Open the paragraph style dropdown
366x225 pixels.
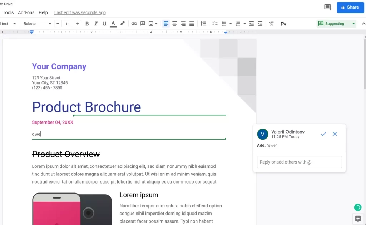coord(8,24)
